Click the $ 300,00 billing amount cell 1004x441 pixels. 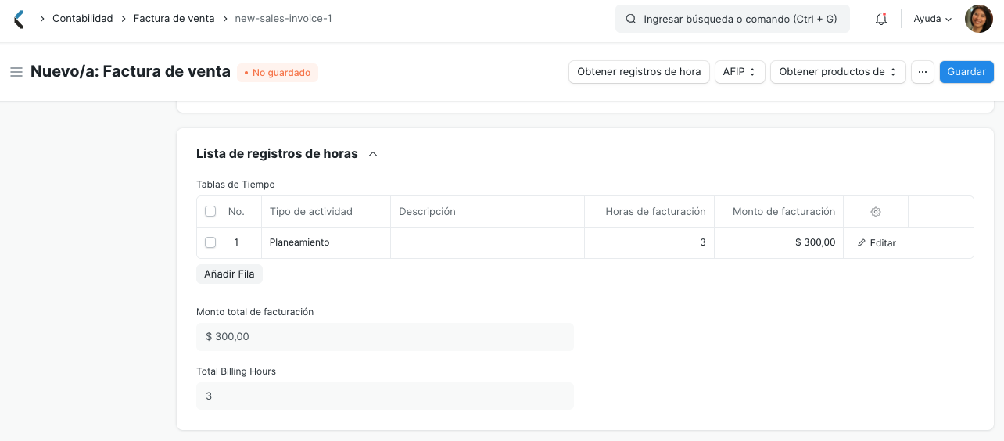click(x=779, y=242)
